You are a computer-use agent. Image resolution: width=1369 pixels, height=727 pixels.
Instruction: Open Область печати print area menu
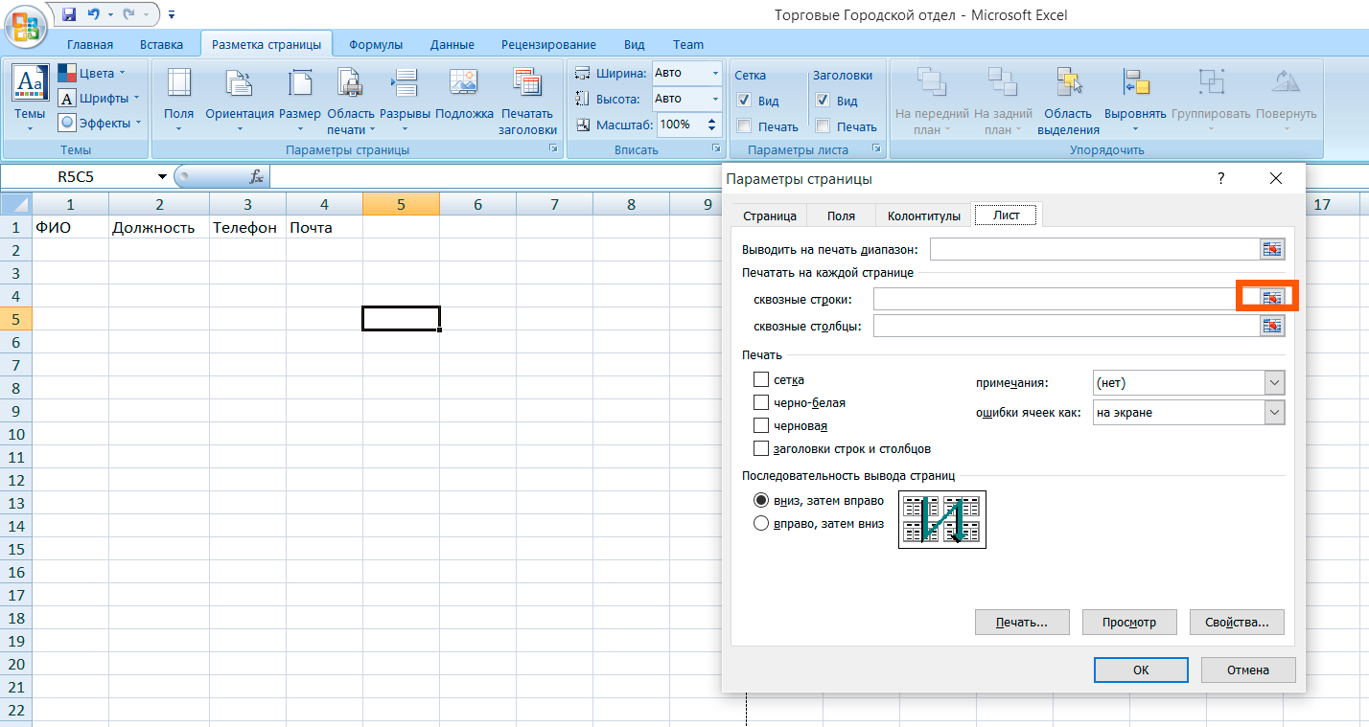point(350,100)
